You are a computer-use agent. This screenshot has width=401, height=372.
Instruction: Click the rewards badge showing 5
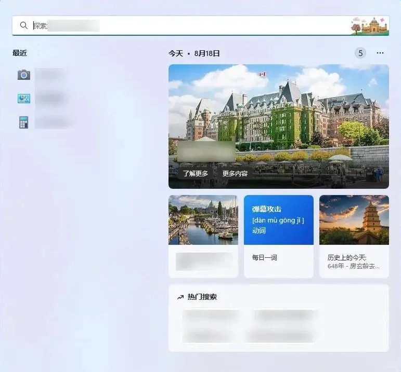point(360,53)
